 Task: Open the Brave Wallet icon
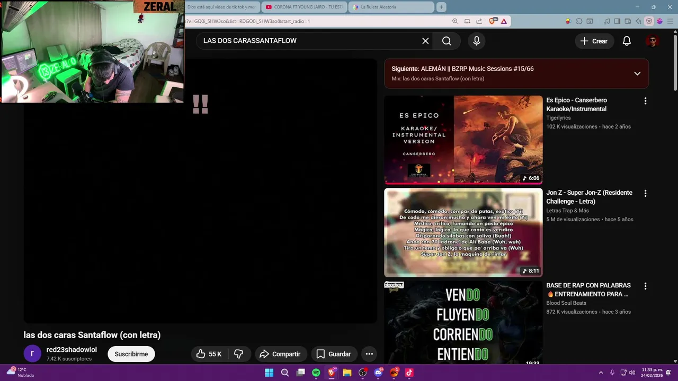628,21
